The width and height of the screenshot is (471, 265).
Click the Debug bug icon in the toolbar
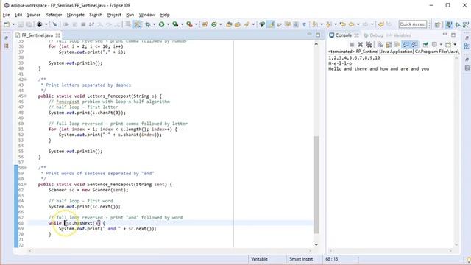147,24
